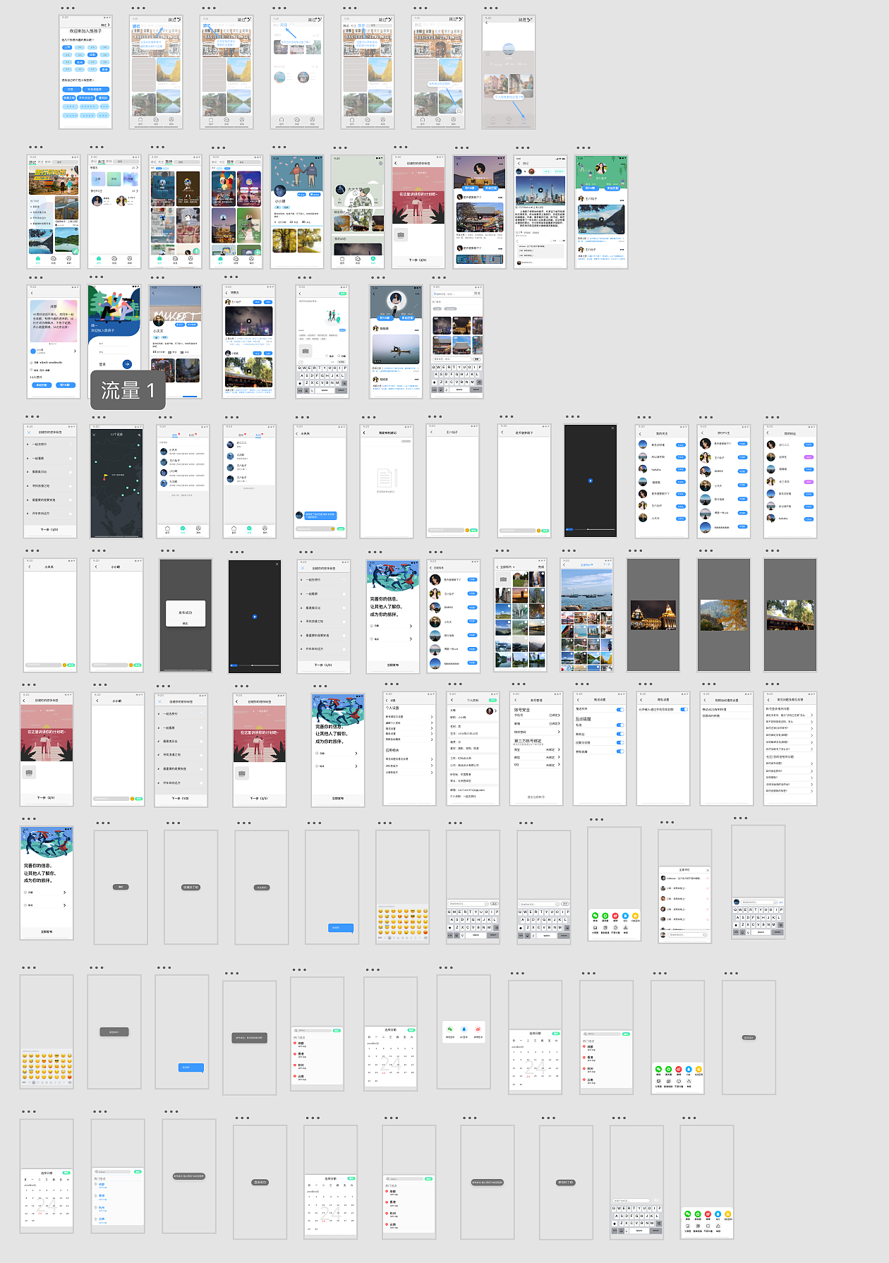
Task: Select left radio button on keyboard post screen
Action: (328, 356)
